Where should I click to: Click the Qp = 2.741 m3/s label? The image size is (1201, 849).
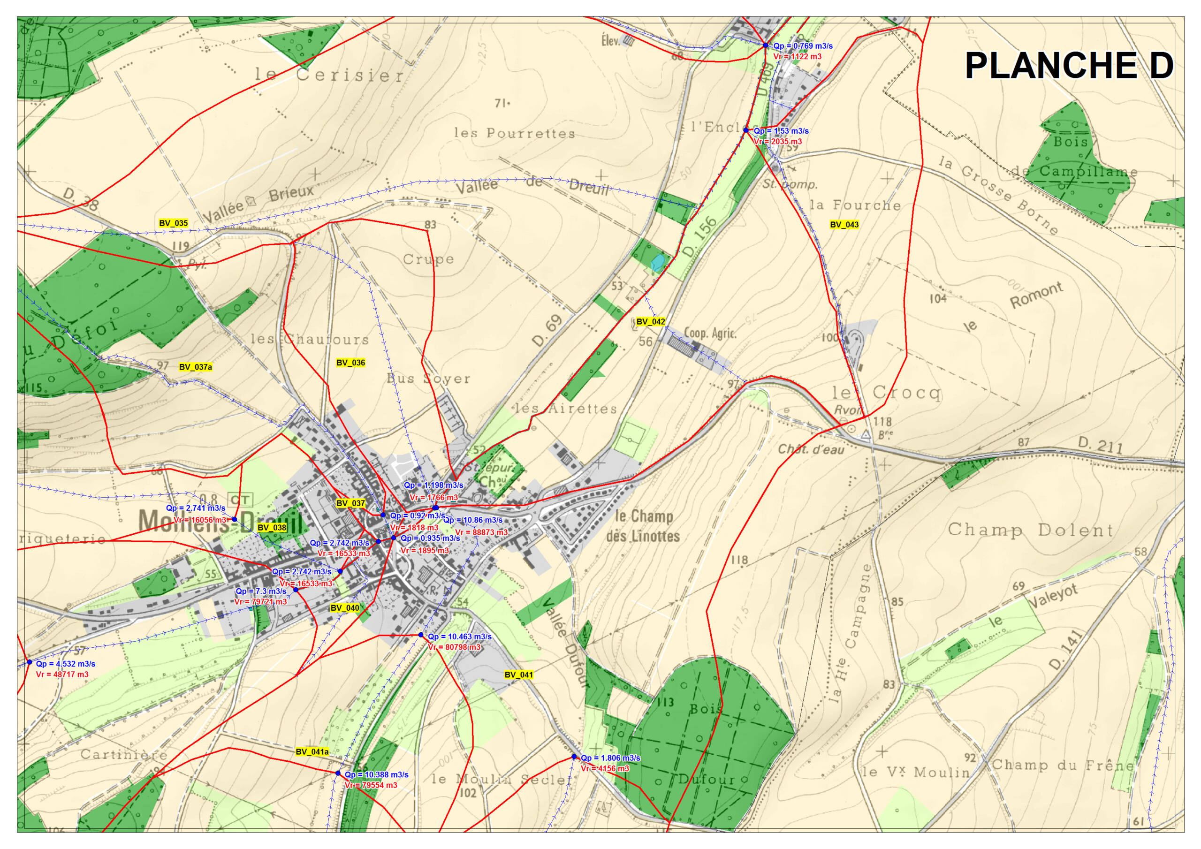coord(196,508)
